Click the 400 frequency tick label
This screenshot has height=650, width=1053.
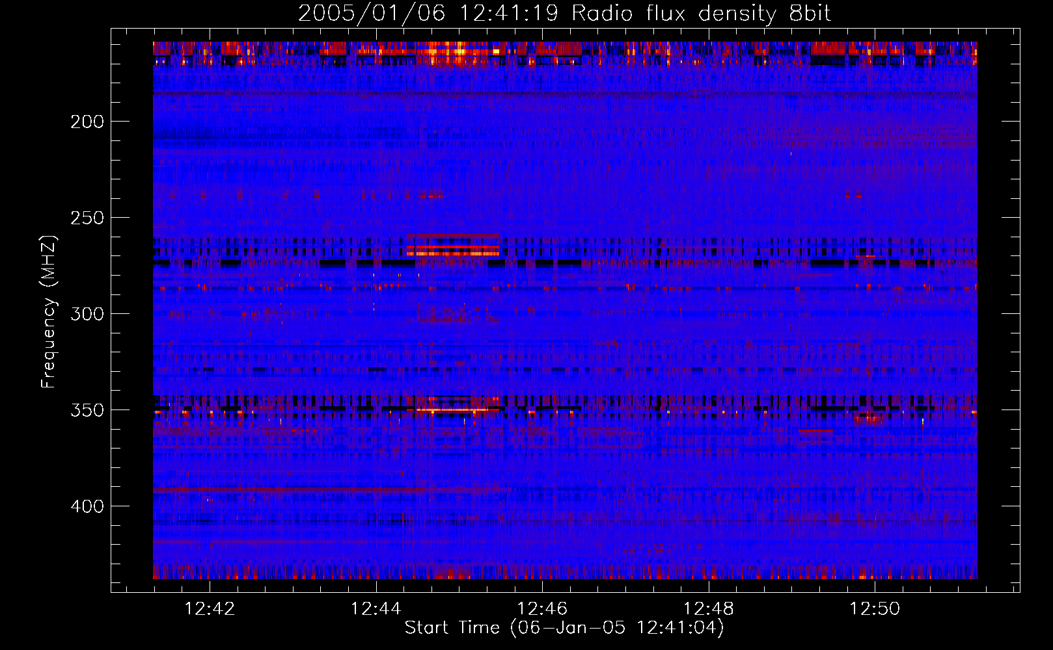87,506
